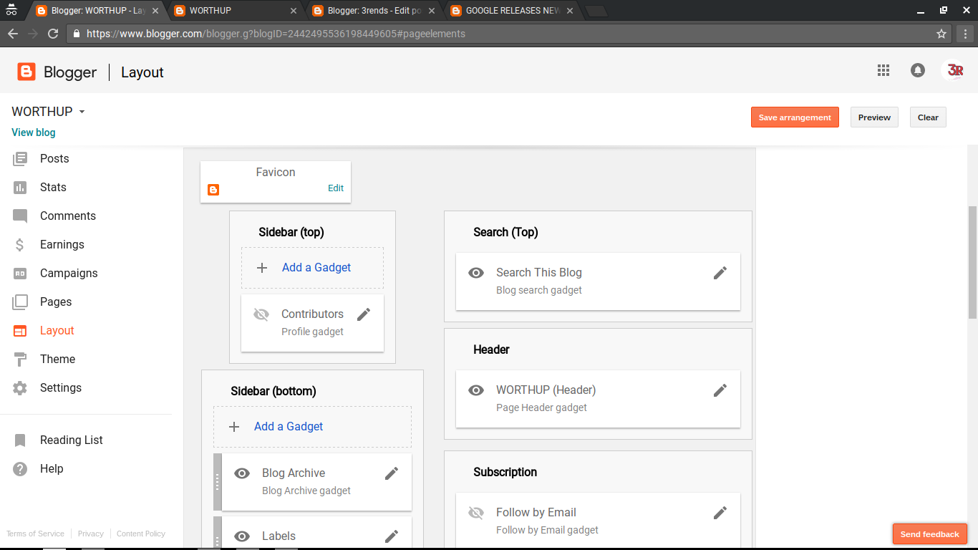Click the View blog link

pyautogui.click(x=34, y=132)
